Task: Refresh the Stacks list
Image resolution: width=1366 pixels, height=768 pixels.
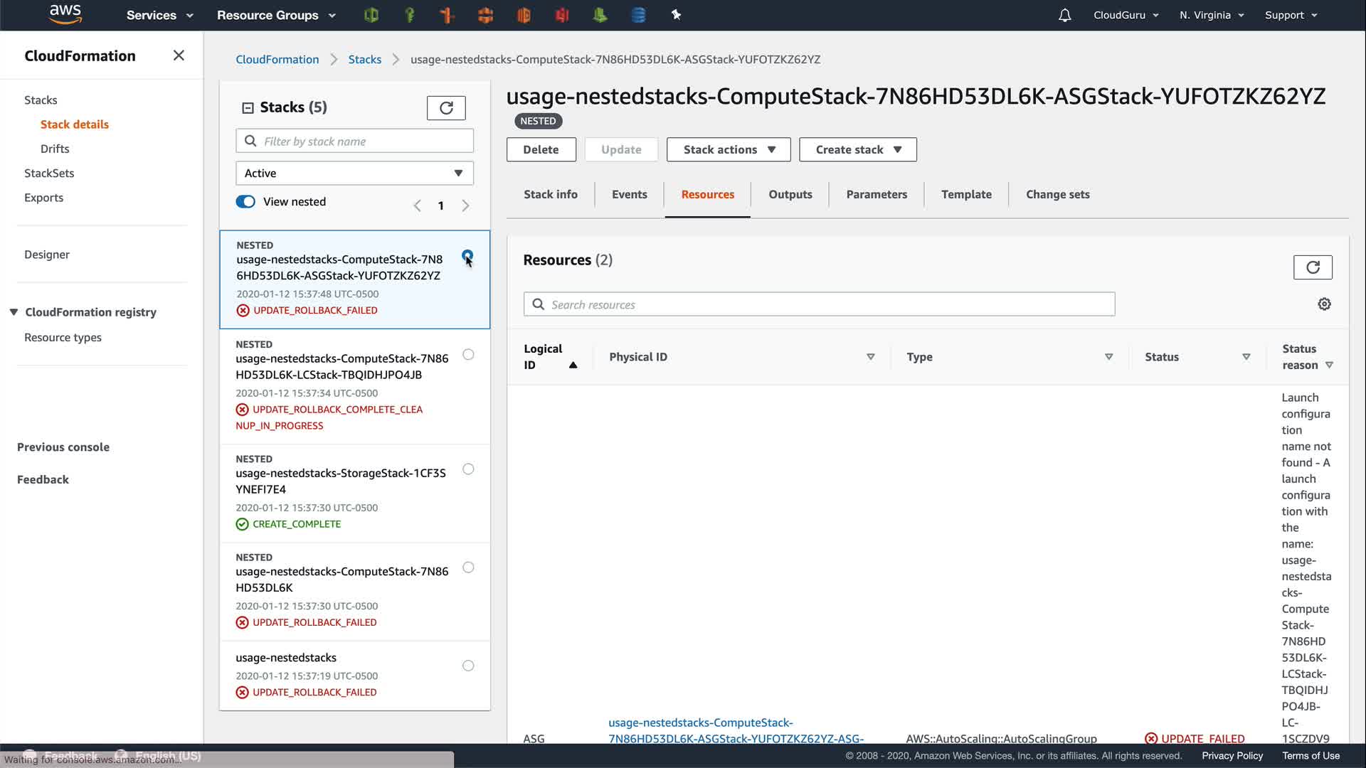Action: pyautogui.click(x=446, y=108)
